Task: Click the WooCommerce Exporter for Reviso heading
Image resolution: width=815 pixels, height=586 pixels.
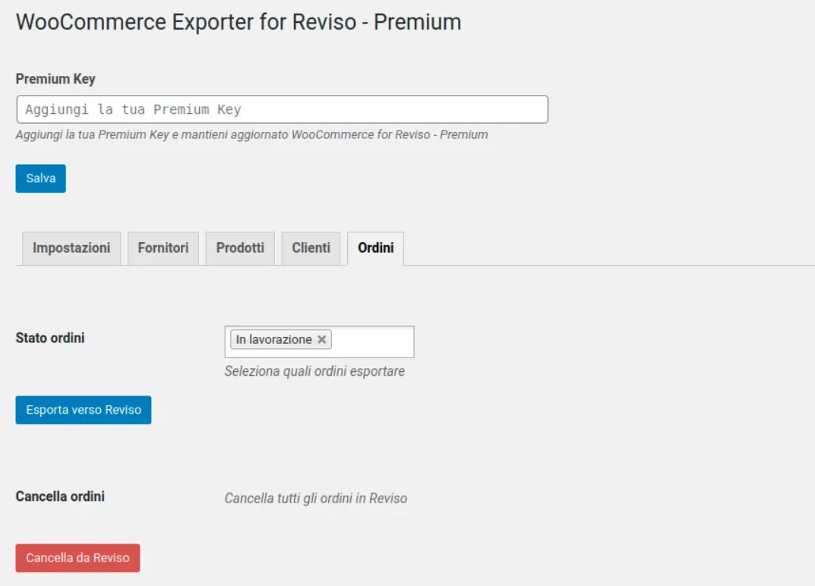Action: pyautogui.click(x=238, y=22)
